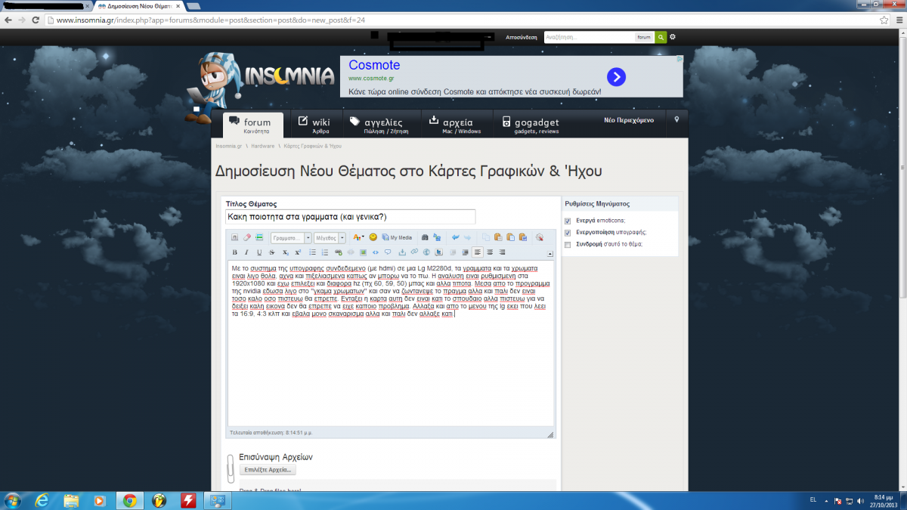The width and height of the screenshot is (907, 510).
Task: Go to Insomnia.gr breadcrumb link
Action: pos(228,146)
